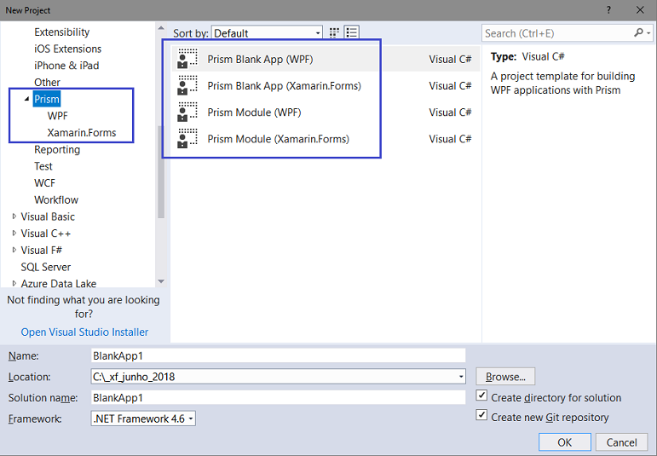The height and width of the screenshot is (456, 657).
Task: Open the help question mark button
Action: (x=608, y=10)
